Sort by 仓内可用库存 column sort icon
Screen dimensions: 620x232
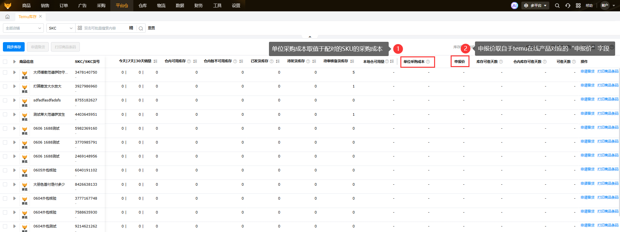click(x=195, y=61)
